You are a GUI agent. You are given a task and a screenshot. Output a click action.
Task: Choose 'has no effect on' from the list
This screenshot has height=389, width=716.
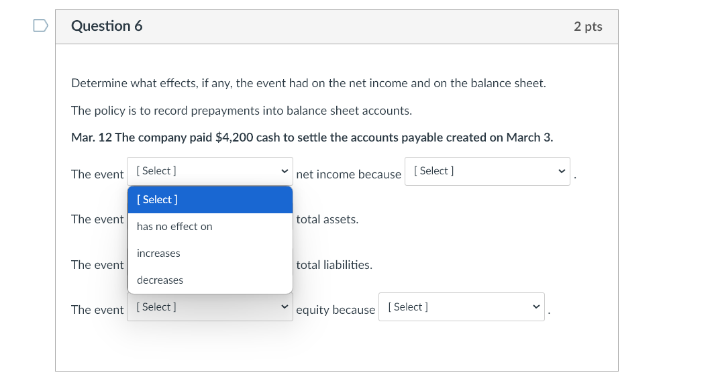tap(174, 227)
